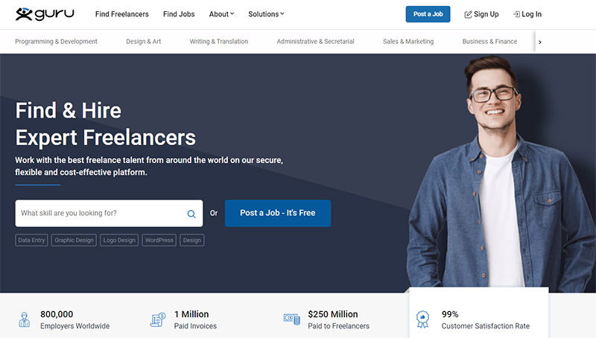Click the Paid to Freelancers money icon
Screen dimensions: 596x338
click(292, 319)
